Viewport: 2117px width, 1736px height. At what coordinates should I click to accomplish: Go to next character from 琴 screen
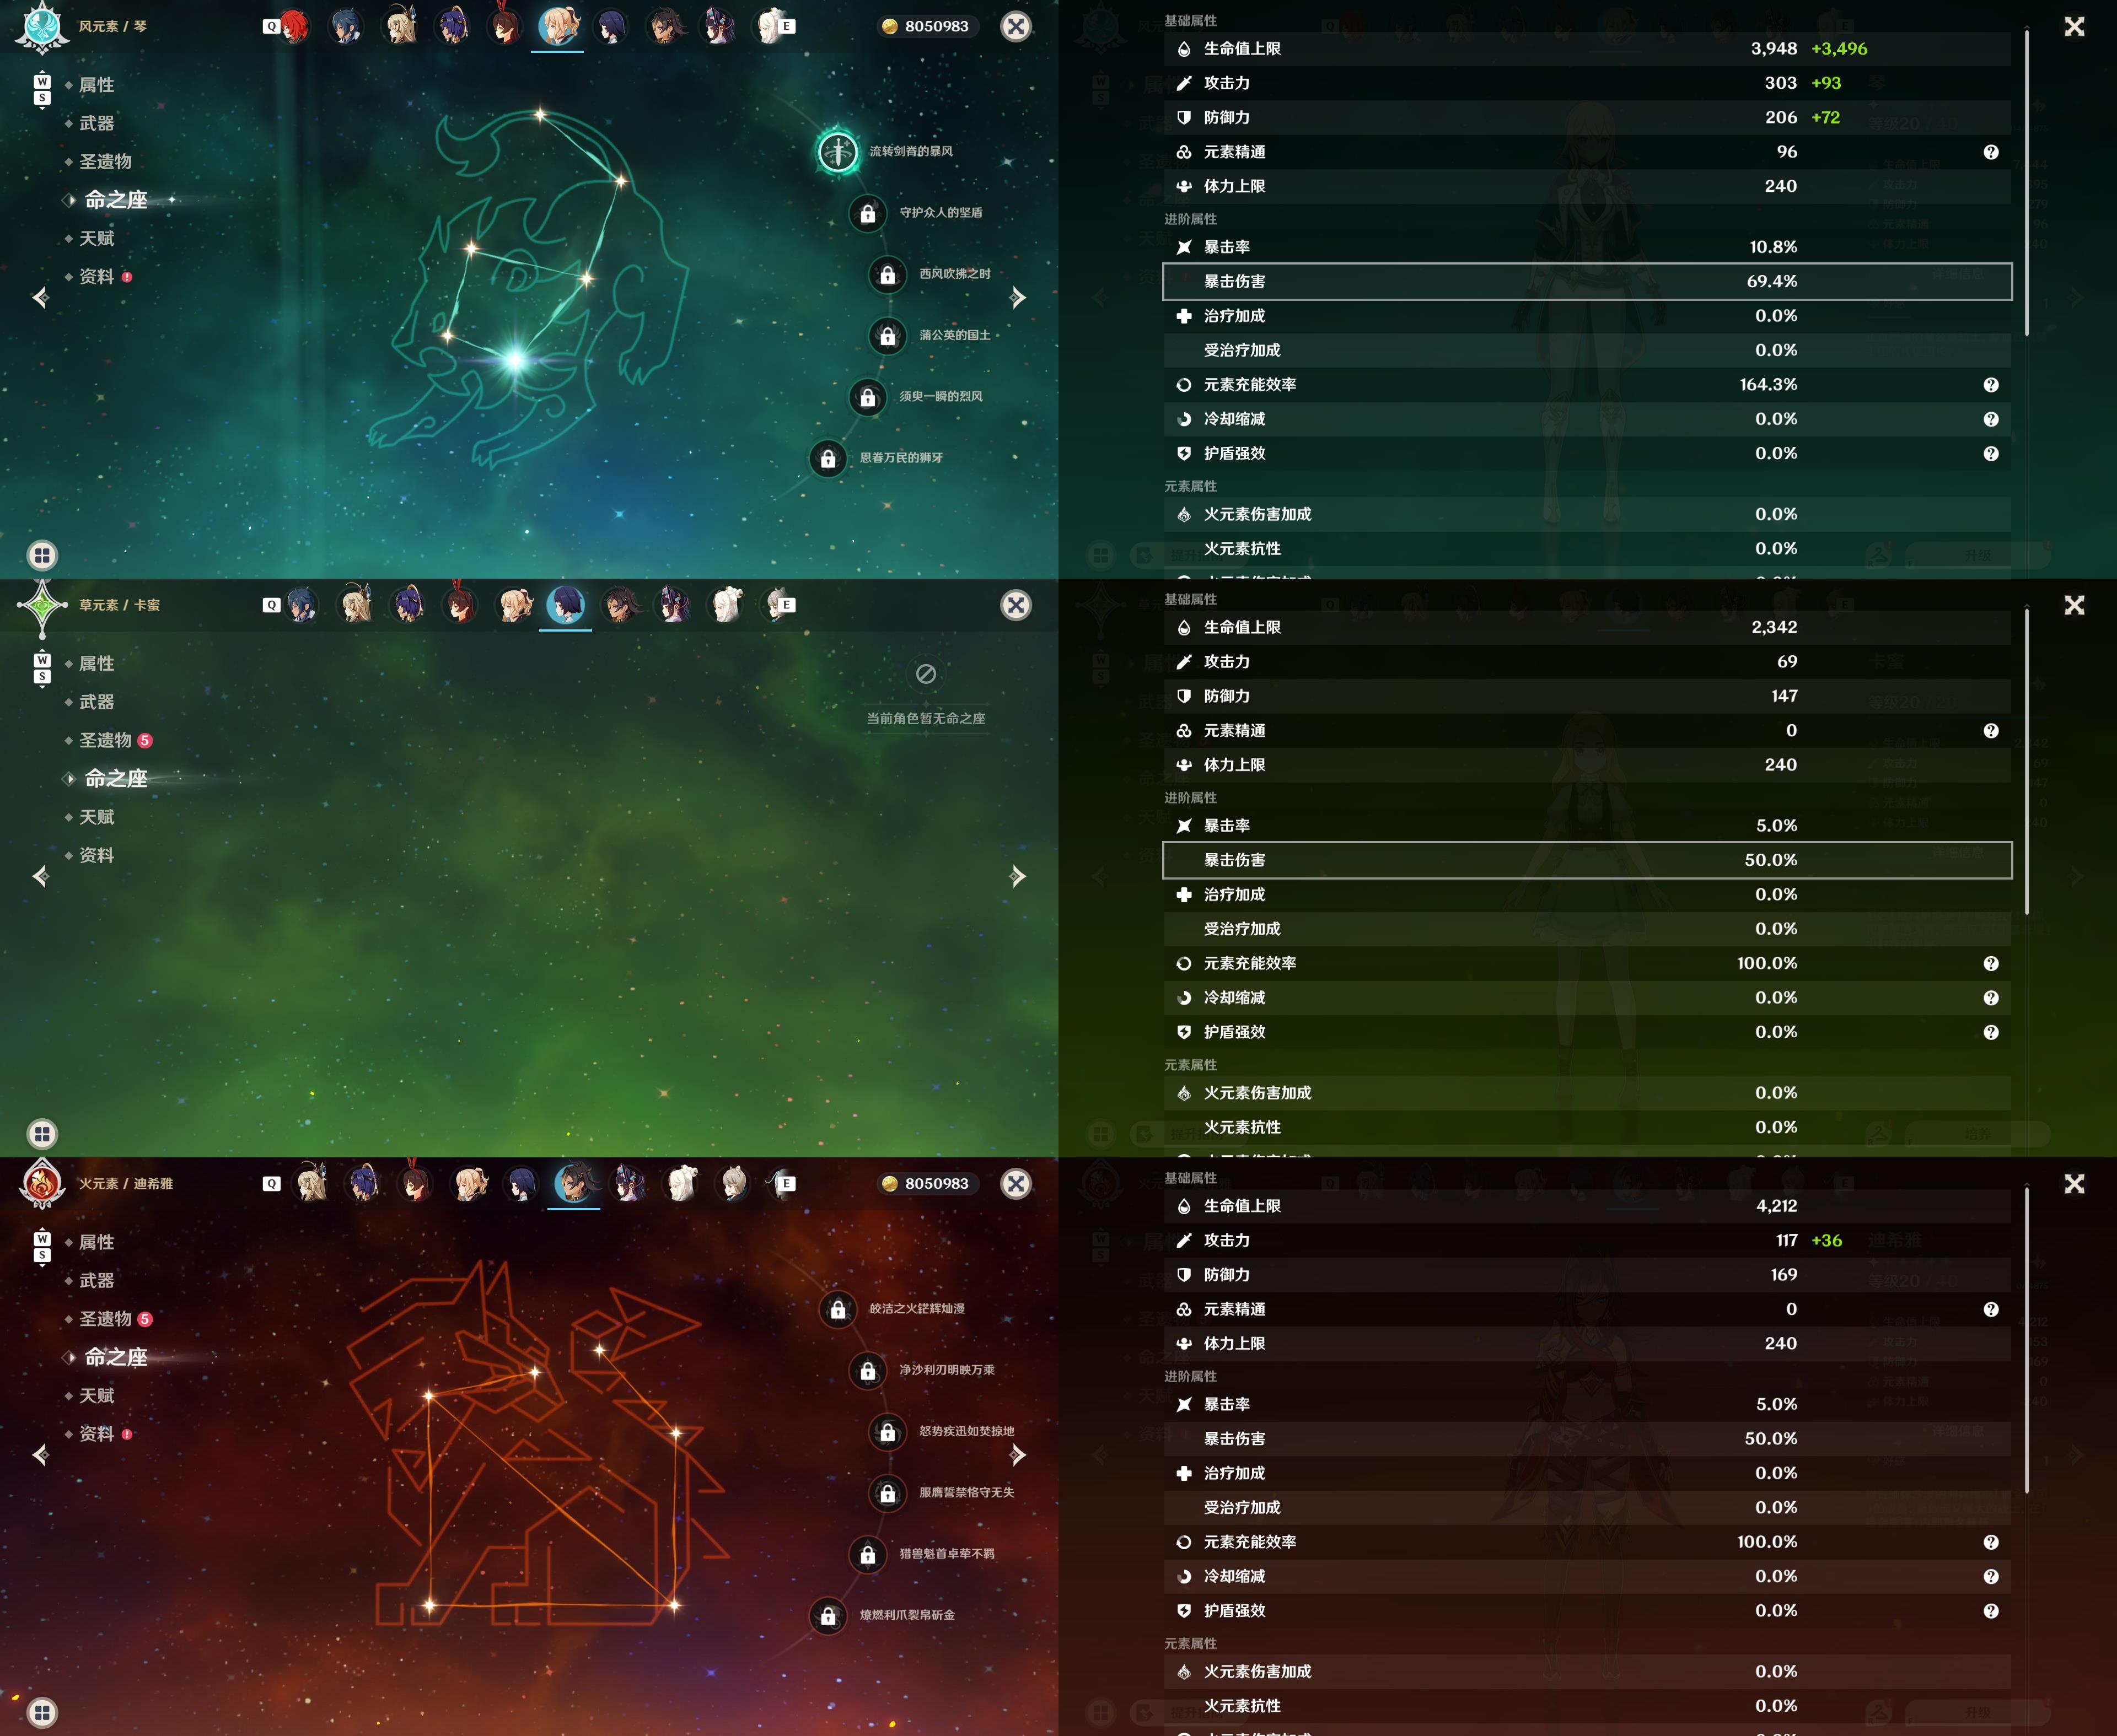point(1018,297)
